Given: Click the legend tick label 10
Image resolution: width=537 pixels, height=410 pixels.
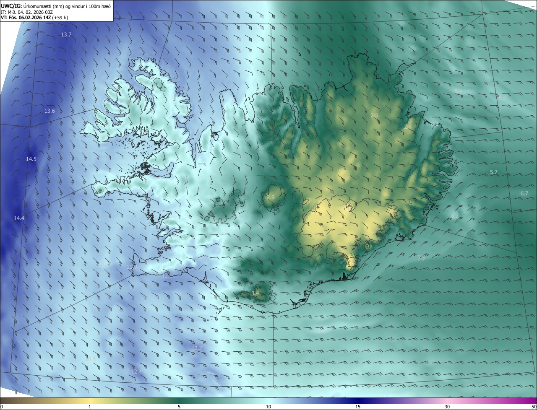Looking at the screenshot, I should [268, 407].
